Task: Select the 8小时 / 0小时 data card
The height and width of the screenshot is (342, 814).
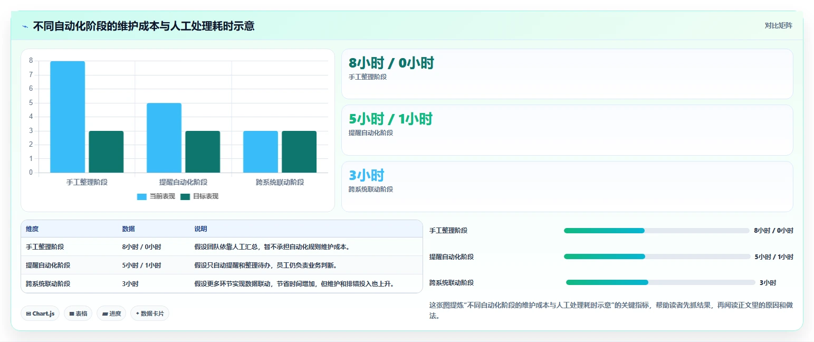Action: tap(567, 74)
